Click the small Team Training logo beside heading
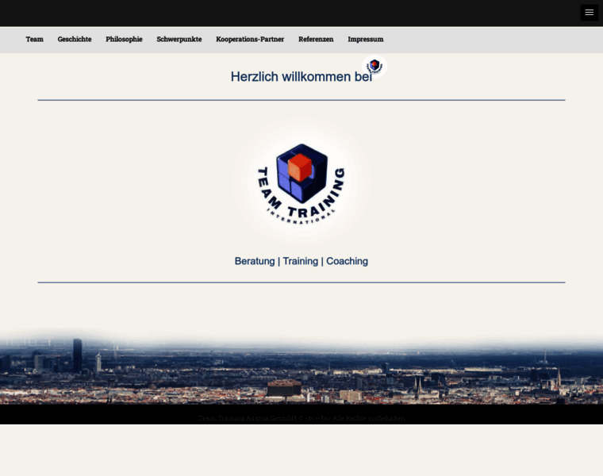This screenshot has height=476, width=603. click(x=374, y=66)
